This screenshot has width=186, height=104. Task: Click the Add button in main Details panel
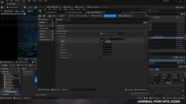click(176, 57)
